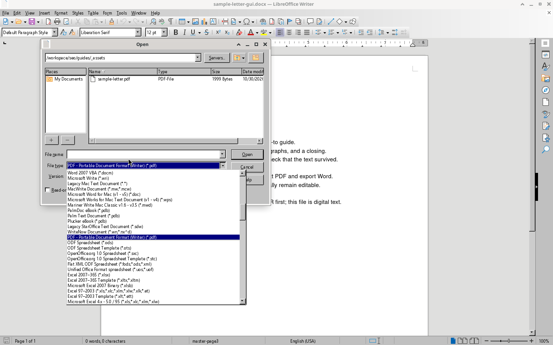Viewport: 553px width, 345px height.
Task: Open the Tools menu
Action: pos(122,13)
